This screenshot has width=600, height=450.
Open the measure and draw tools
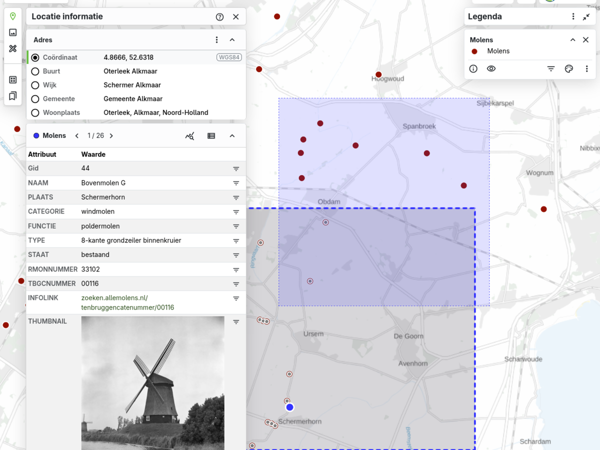(13, 48)
